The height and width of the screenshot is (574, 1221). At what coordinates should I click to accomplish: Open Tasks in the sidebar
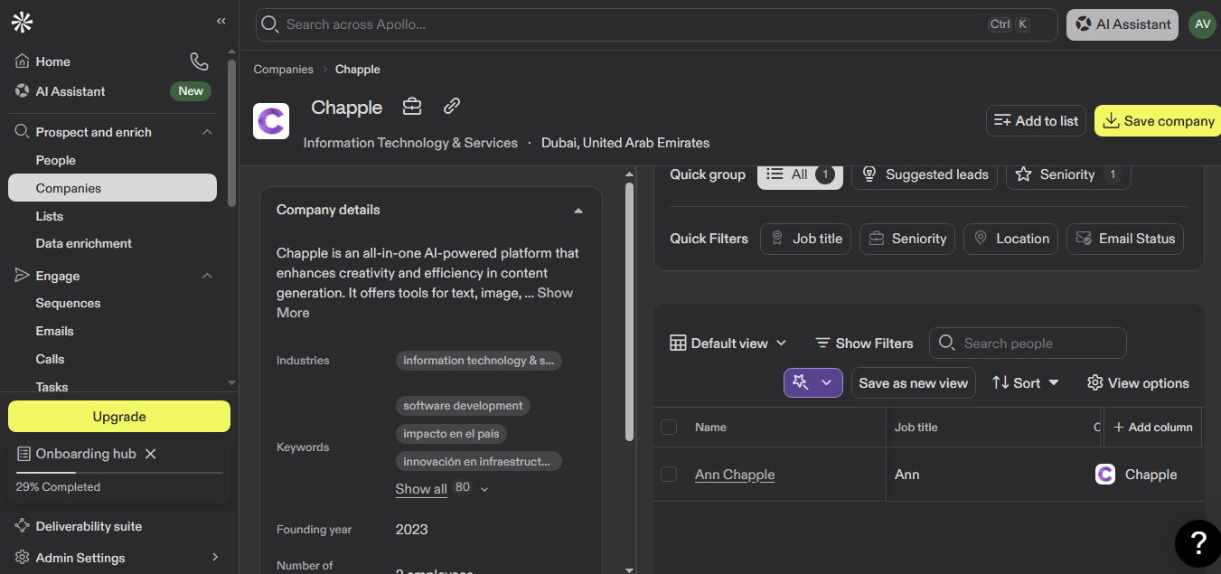[x=52, y=387]
